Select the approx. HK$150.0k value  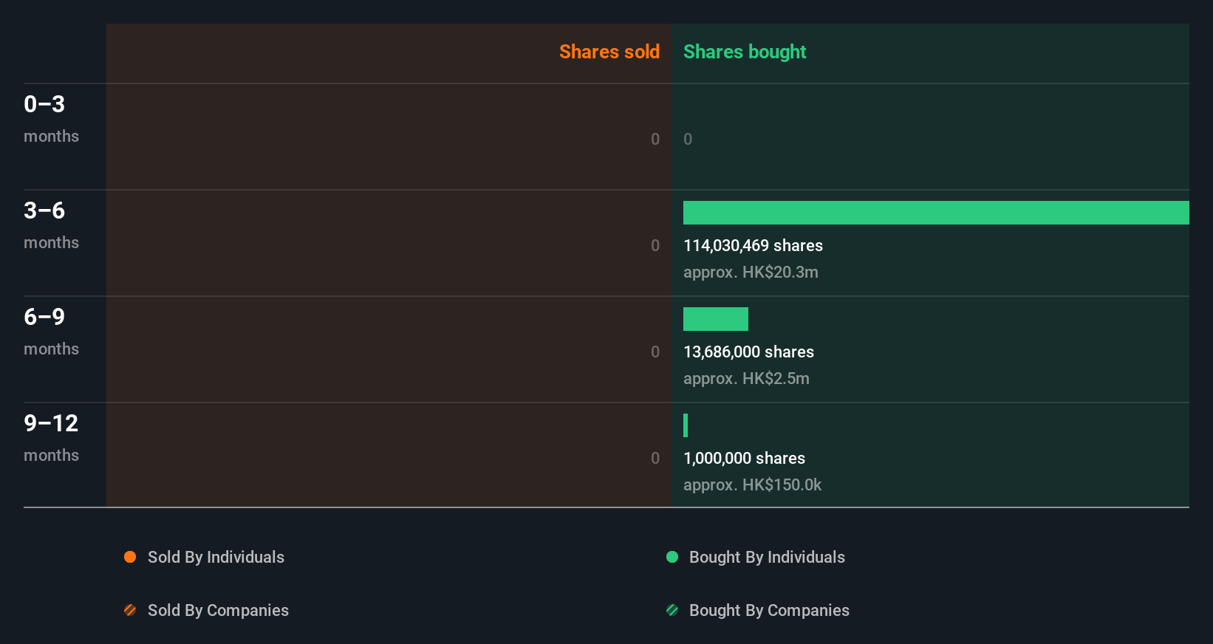point(752,484)
